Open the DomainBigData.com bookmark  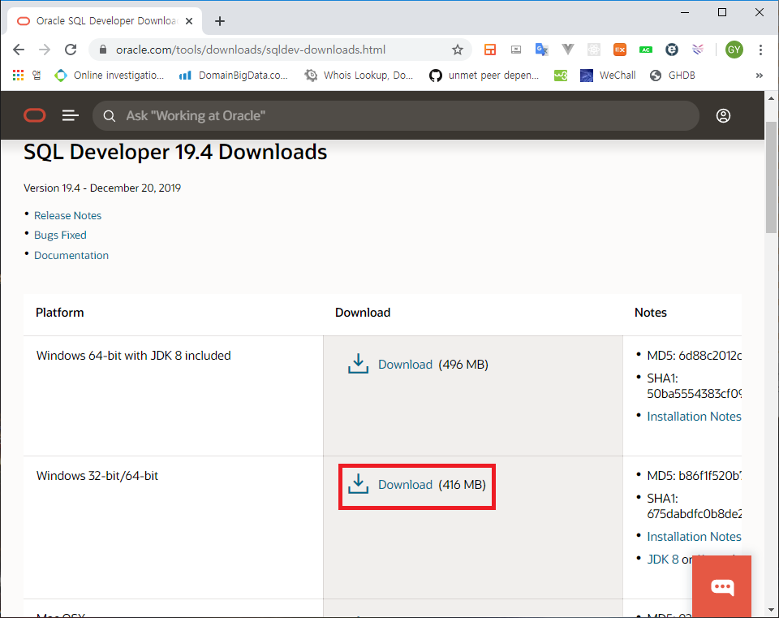pyautogui.click(x=234, y=76)
